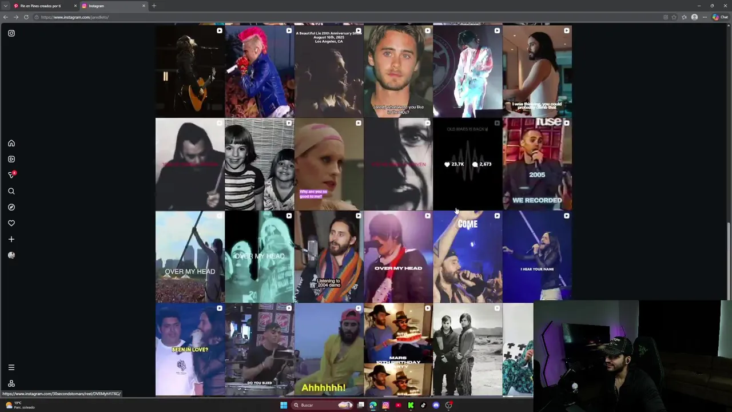Open profile avatar in Instagram sidebar
Viewport: 732px width, 412px height.
point(11,255)
